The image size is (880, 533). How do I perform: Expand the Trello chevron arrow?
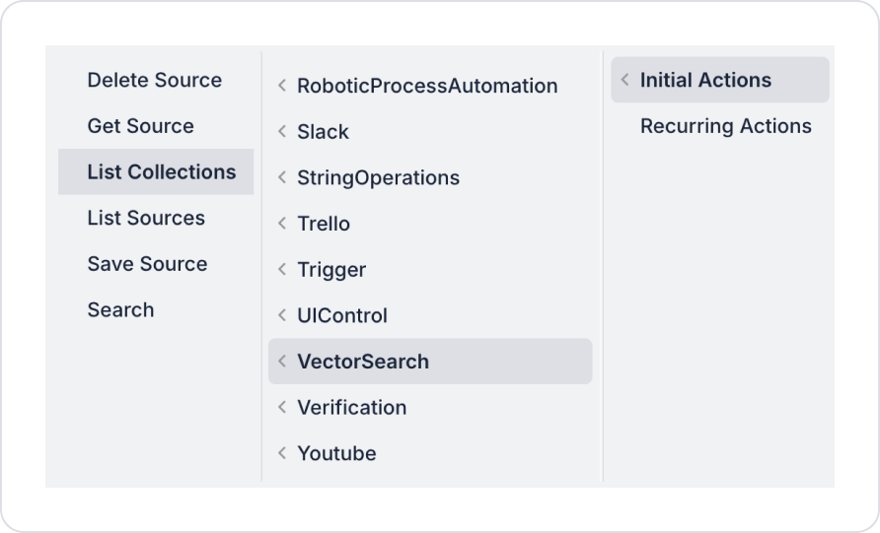282,224
